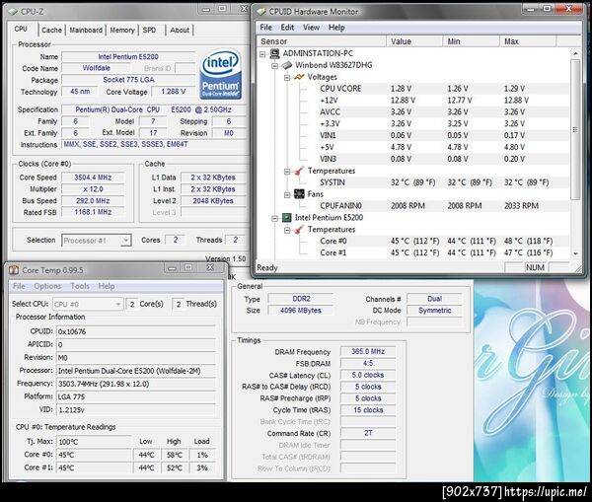This screenshot has width=592, height=502.
Task: Switch to the CPU tab in CPU-Z
Action: (21, 29)
